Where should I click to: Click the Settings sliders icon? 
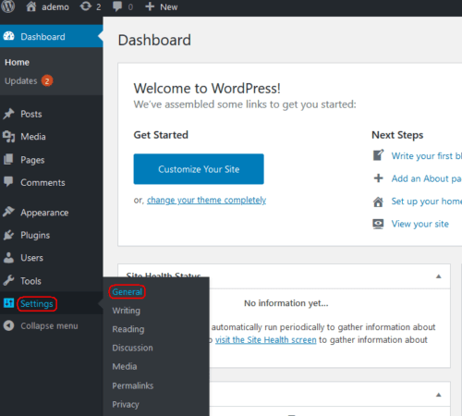coord(8,303)
